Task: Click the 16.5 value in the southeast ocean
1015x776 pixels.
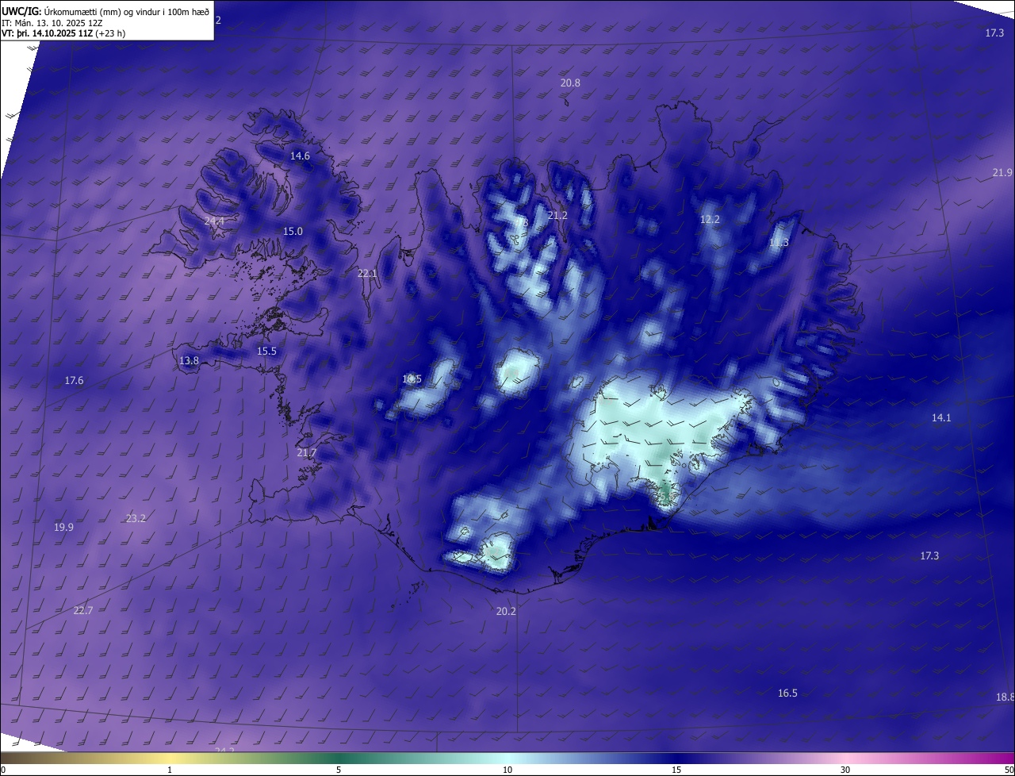Action: coord(787,693)
